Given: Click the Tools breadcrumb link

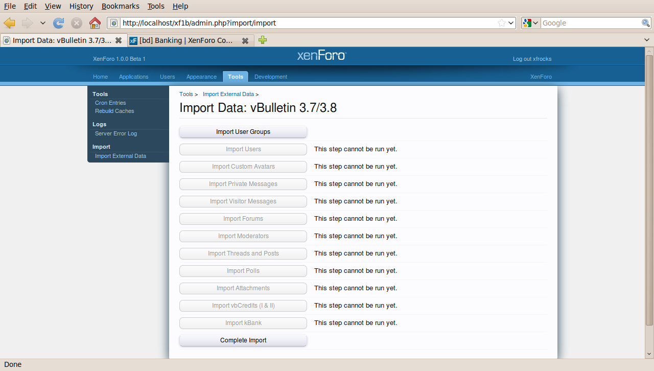Looking at the screenshot, I should [186, 94].
